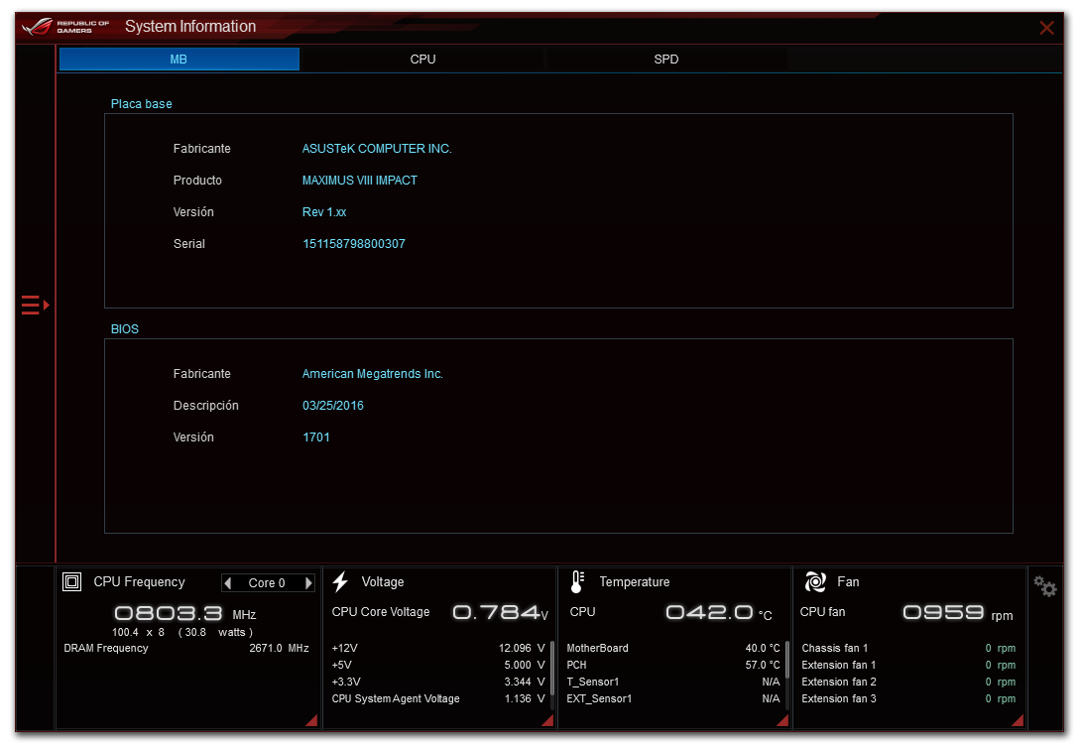Click the BIOS section heading
The image size is (1081, 747).
(125, 329)
